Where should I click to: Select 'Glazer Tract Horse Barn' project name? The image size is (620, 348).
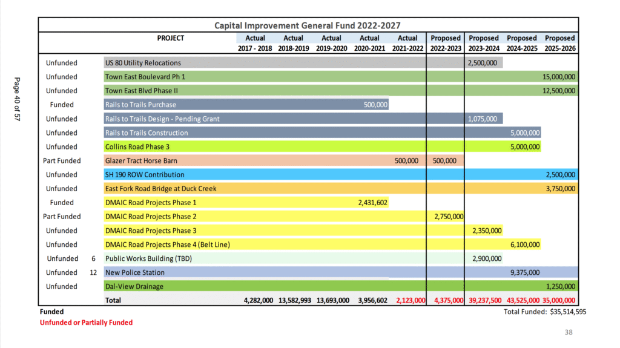pyautogui.click(x=141, y=160)
